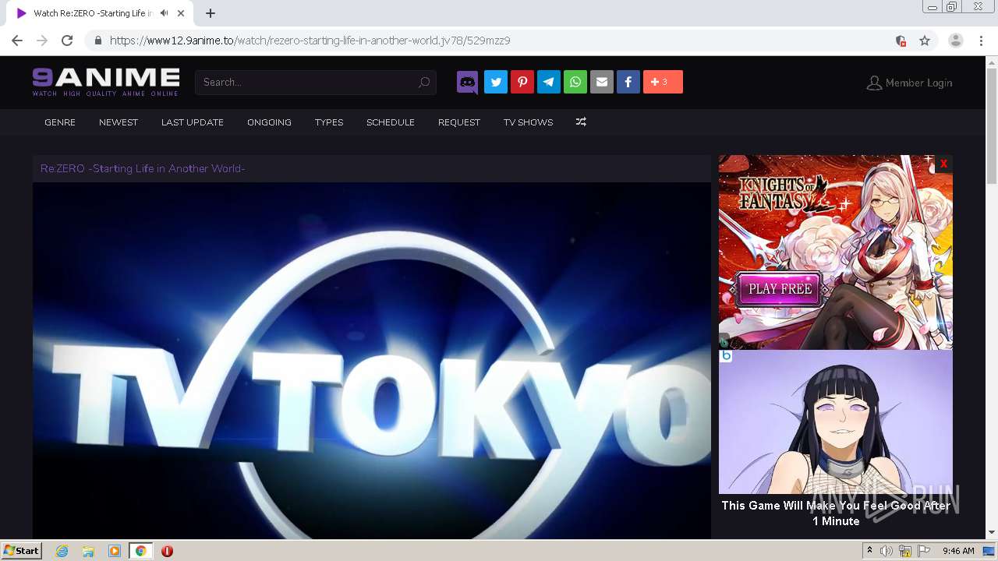Screen dimensions: 998x561
Task: Go back to previous page
Action: [x=17, y=41]
